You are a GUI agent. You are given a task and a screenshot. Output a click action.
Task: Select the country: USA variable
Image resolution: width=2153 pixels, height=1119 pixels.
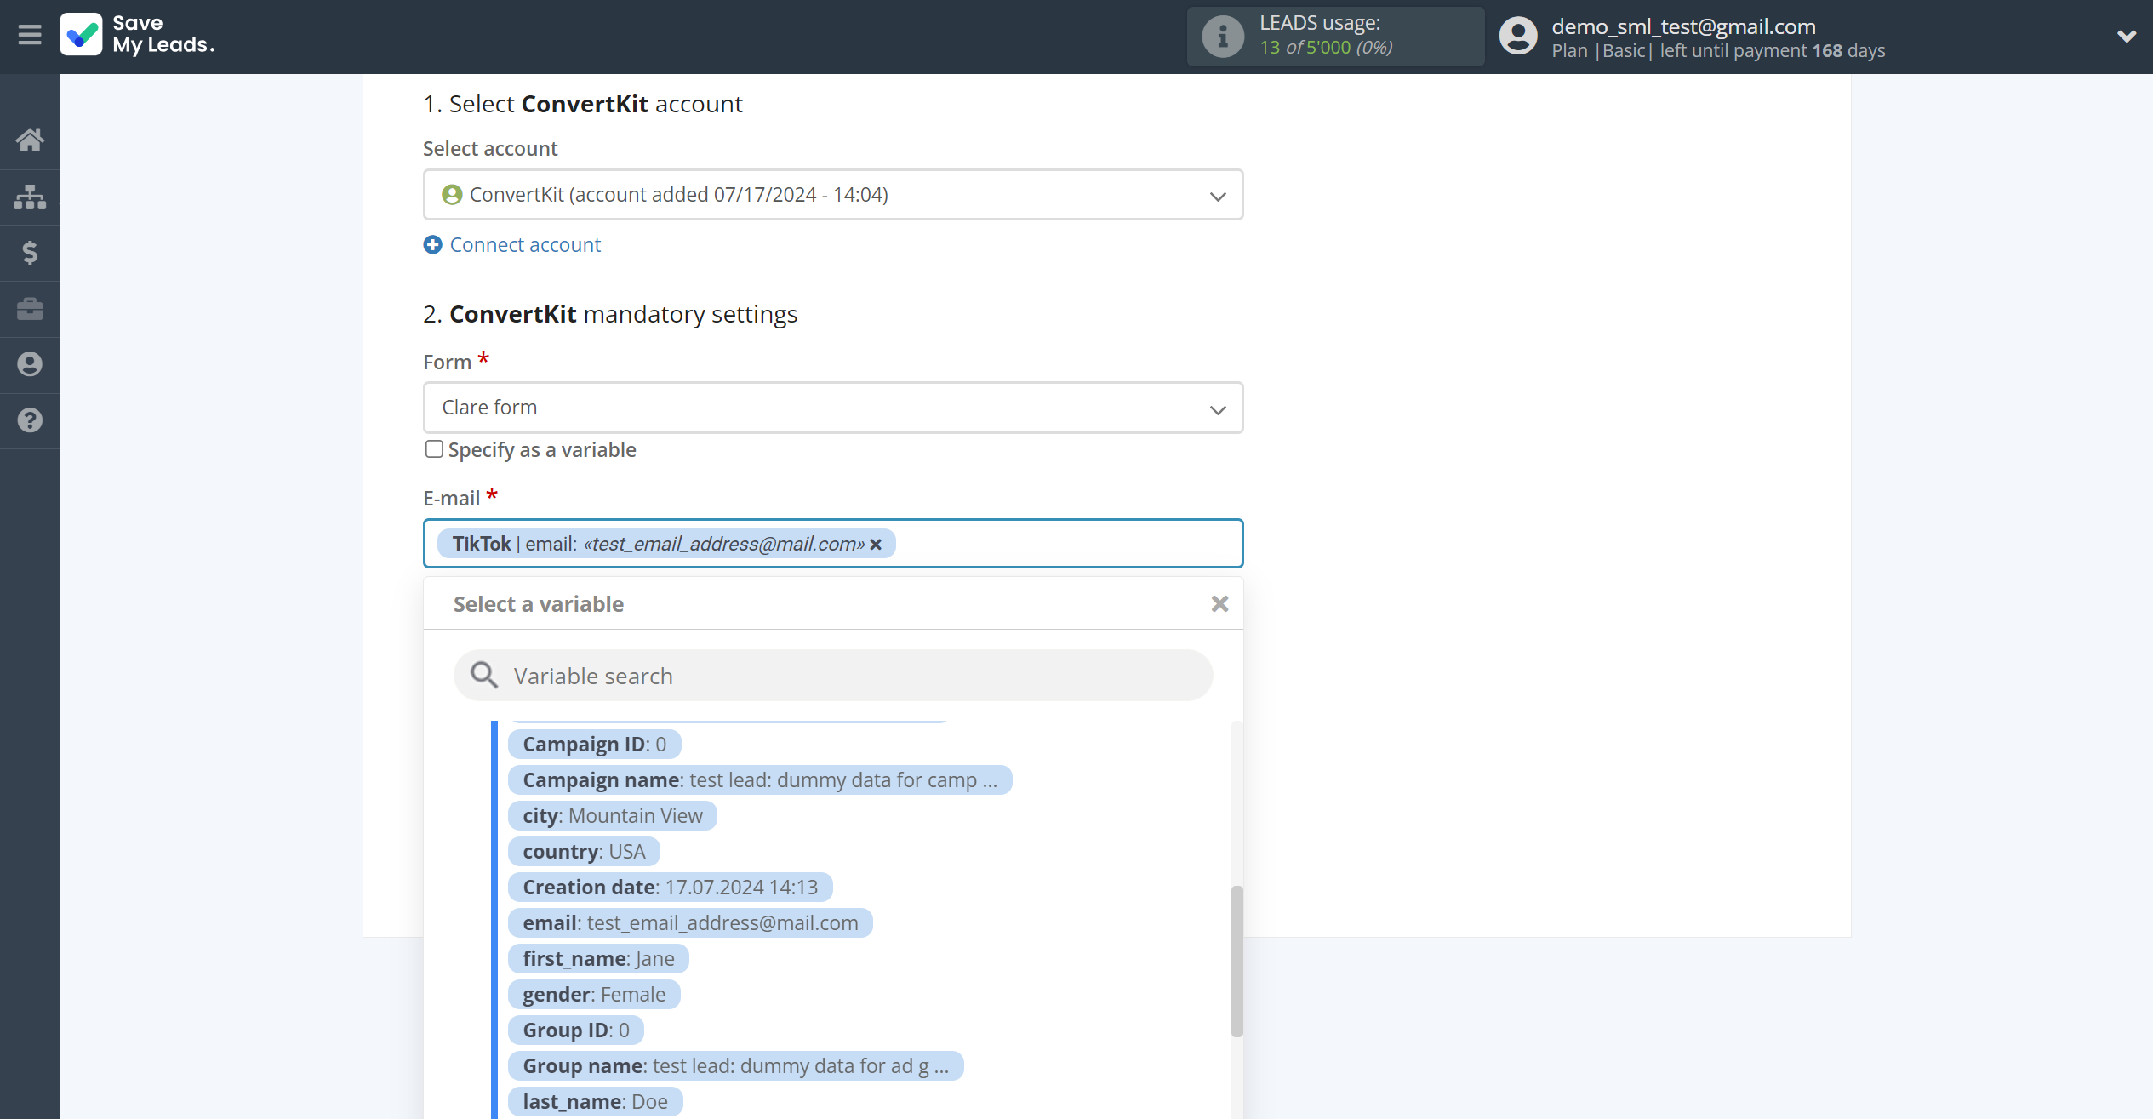click(x=584, y=852)
